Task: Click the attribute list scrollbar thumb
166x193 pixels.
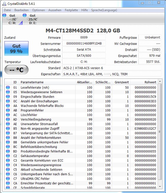Action: pos(160,132)
